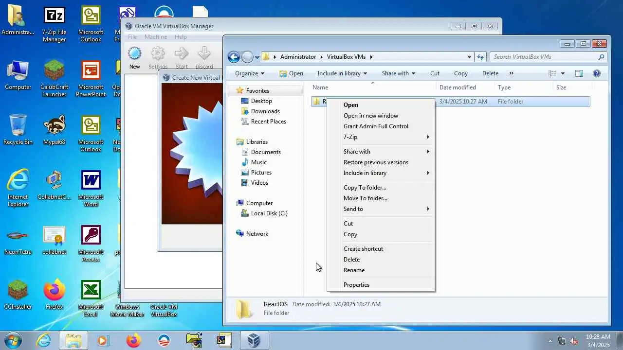This screenshot has height=350, width=623.
Task: Refresh the VirtualBox VMs folder view
Action: tap(480, 57)
